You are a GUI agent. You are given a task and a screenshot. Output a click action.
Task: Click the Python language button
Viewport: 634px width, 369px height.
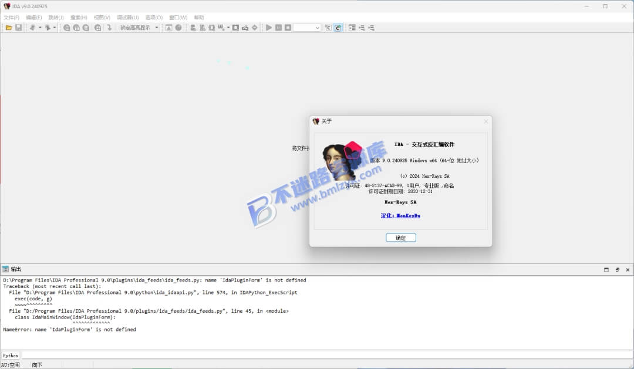pos(11,356)
